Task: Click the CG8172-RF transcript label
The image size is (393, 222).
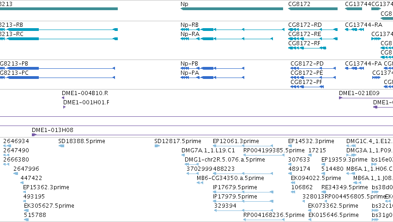Action: pos(304,43)
